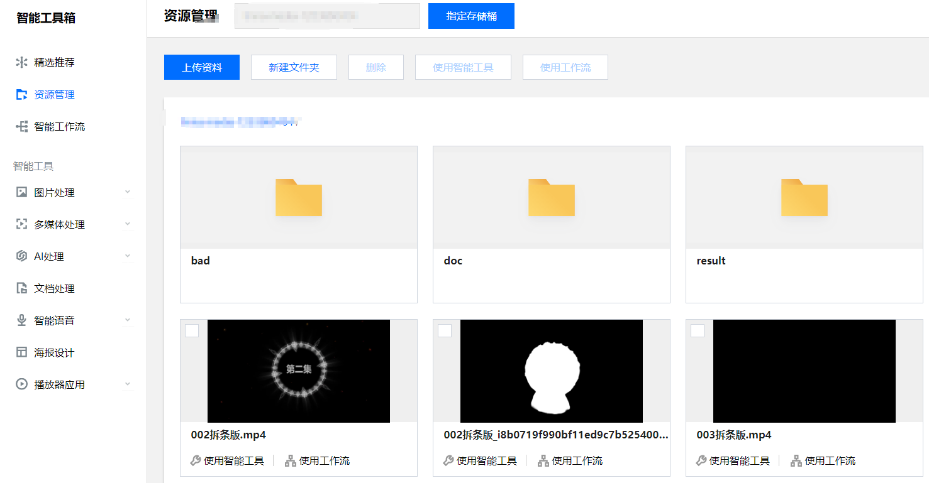Open the 002拆条版.mp4 video thumbnail
Screen dimensions: 929x483
click(x=299, y=371)
